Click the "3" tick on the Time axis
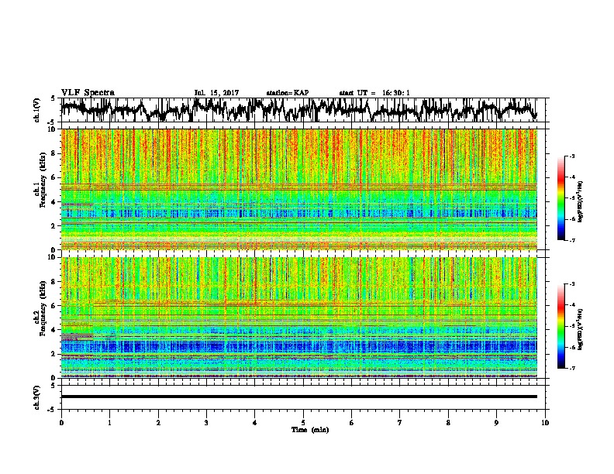Screen dimensions: 614x474 tap(206, 423)
